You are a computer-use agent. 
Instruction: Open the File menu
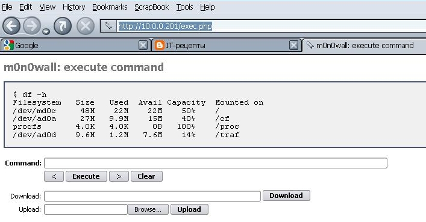point(7,7)
